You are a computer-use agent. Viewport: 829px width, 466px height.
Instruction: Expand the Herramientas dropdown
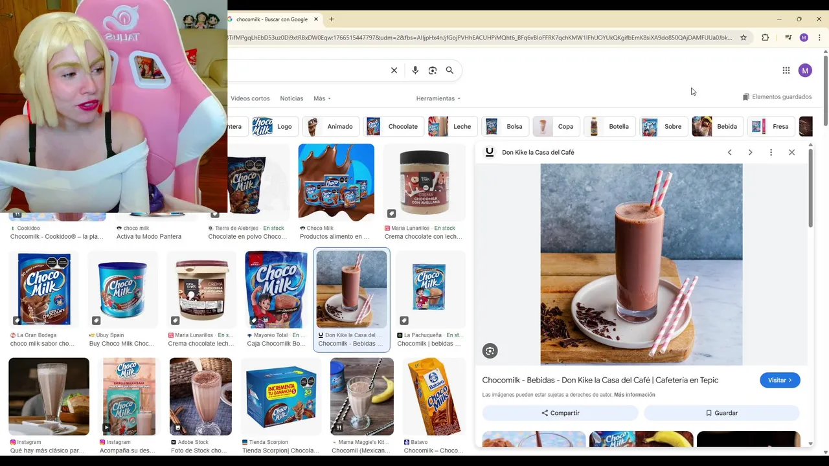(x=438, y=98)
